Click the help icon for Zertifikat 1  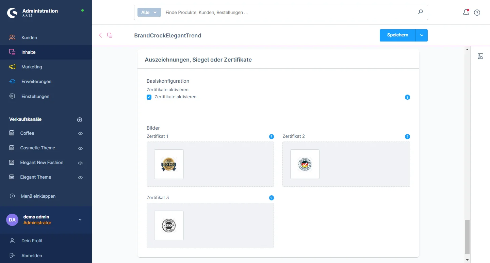pyautogui.click(x=272, y=136)
